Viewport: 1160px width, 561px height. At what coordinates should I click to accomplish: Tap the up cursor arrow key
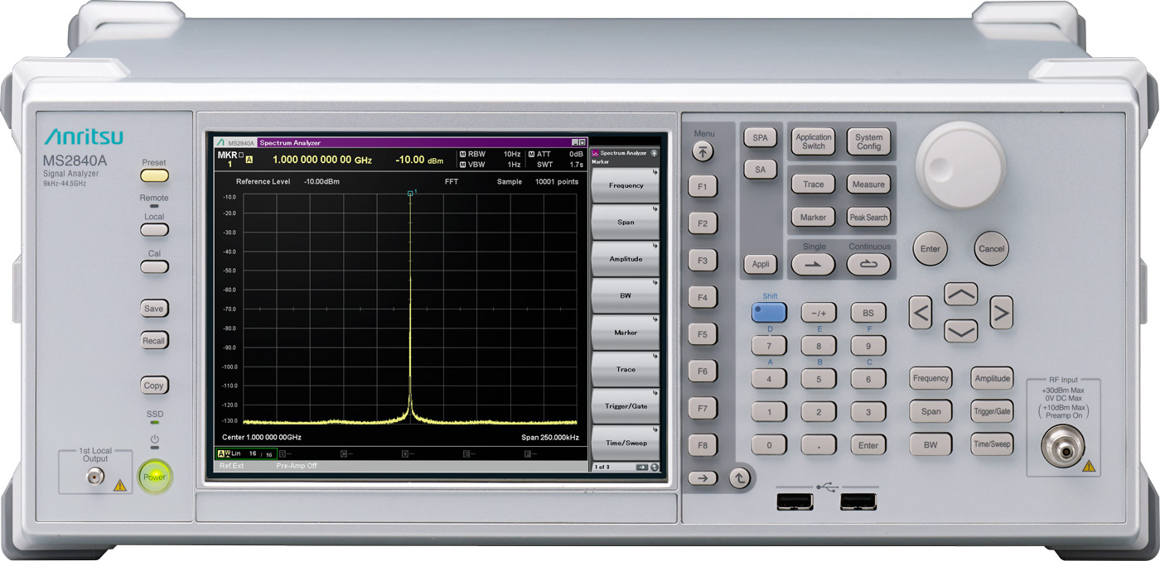(x=961, y=294)
